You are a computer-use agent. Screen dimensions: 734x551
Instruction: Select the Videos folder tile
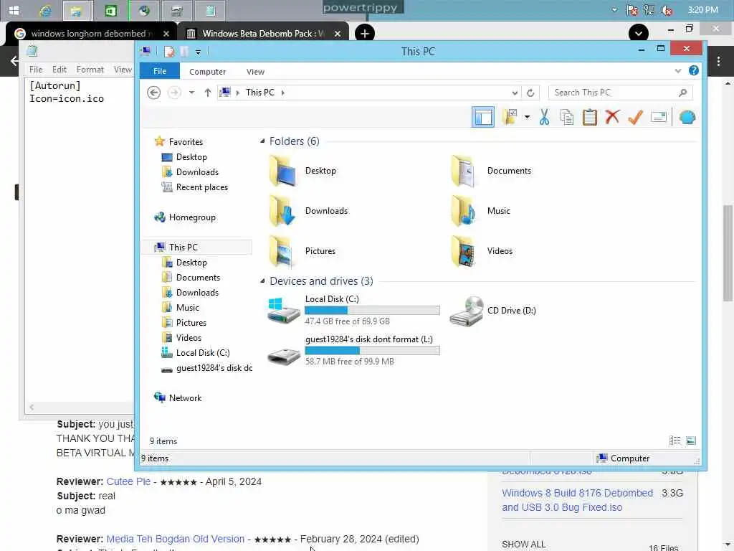coord(481,251)
